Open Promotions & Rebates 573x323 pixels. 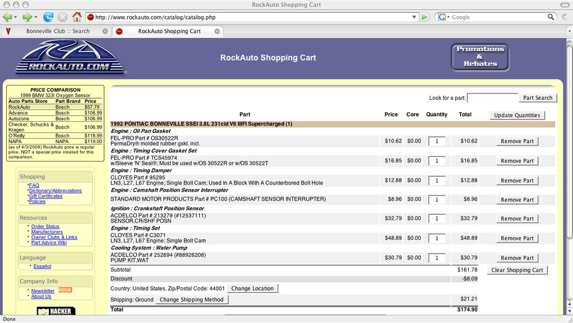[x=480, y=56]
